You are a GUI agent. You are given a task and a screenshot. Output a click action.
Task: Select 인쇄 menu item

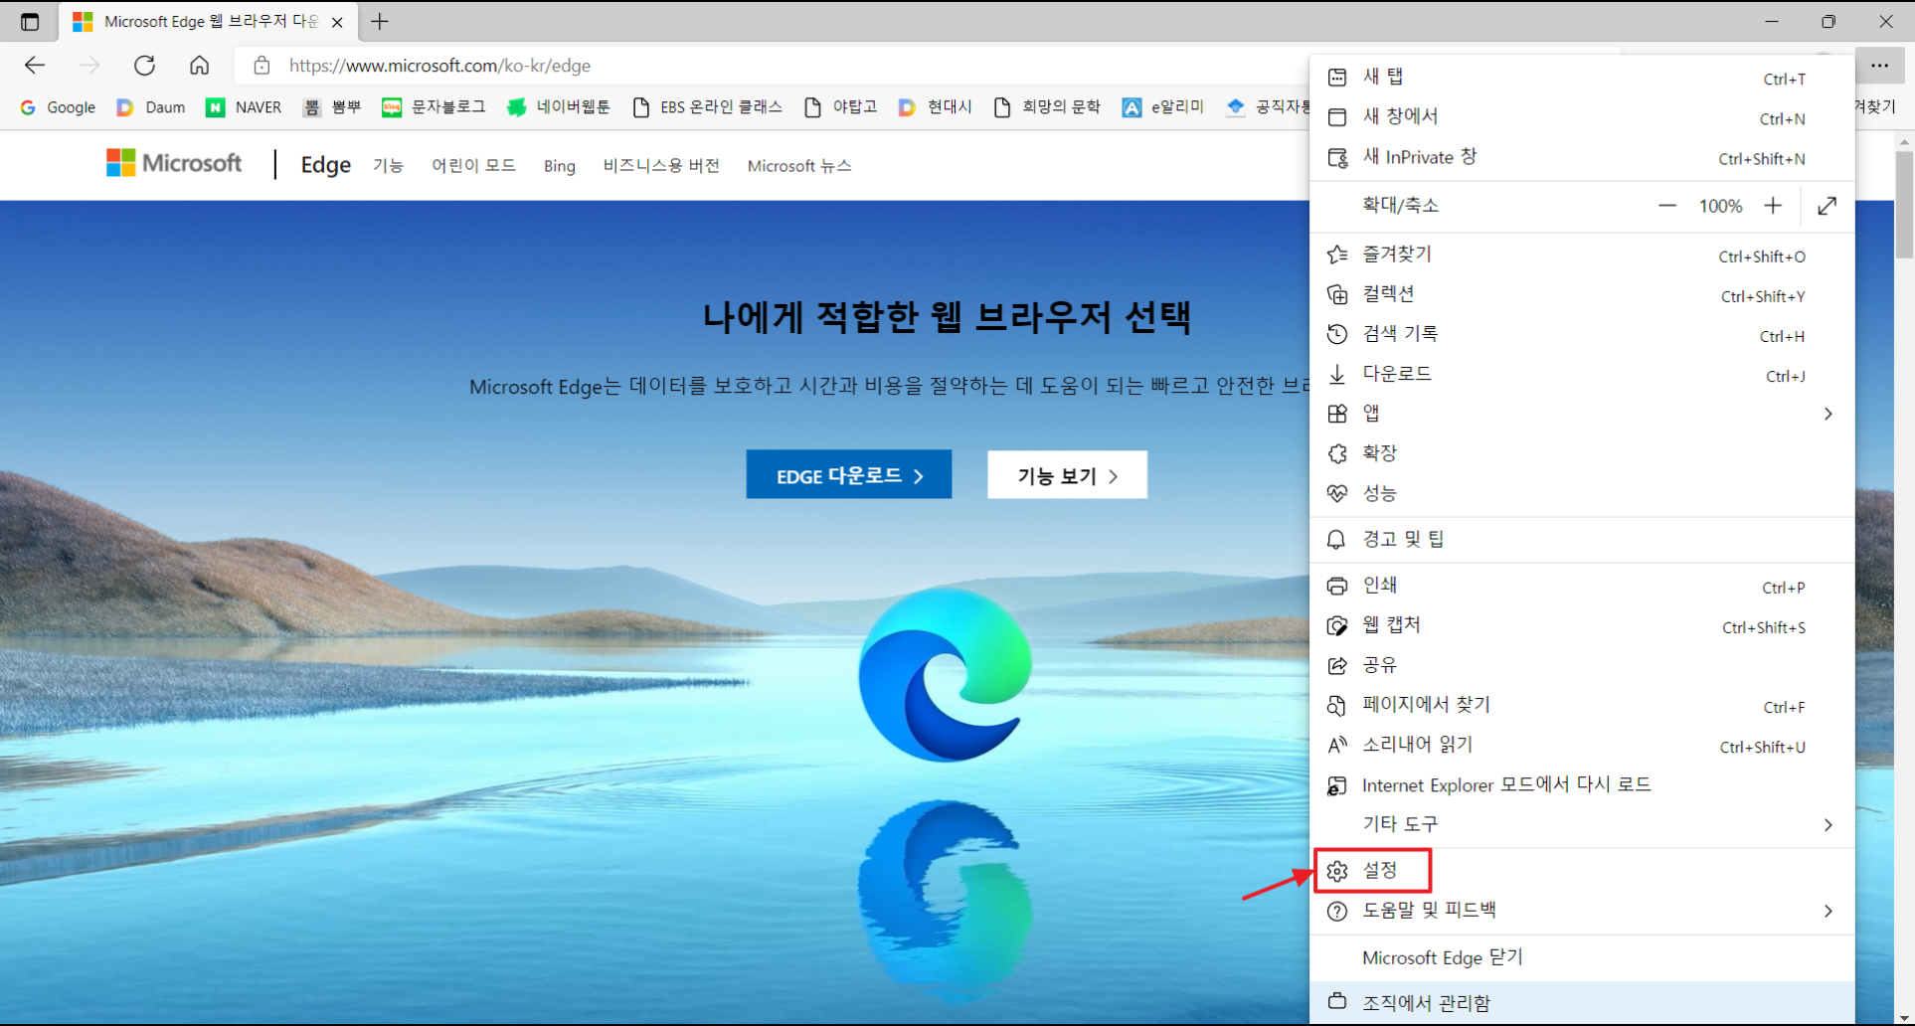(x=1582, y=586)
